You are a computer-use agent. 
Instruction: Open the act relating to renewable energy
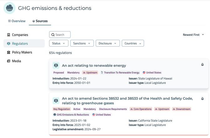94,65
